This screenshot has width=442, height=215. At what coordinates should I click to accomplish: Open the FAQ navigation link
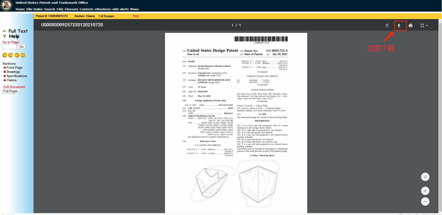coord(60,9)
